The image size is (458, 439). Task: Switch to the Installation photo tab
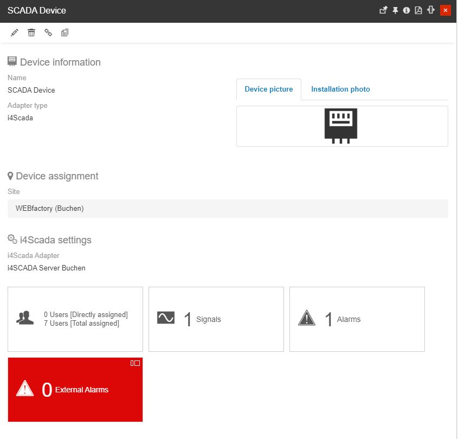pos(340,89)
